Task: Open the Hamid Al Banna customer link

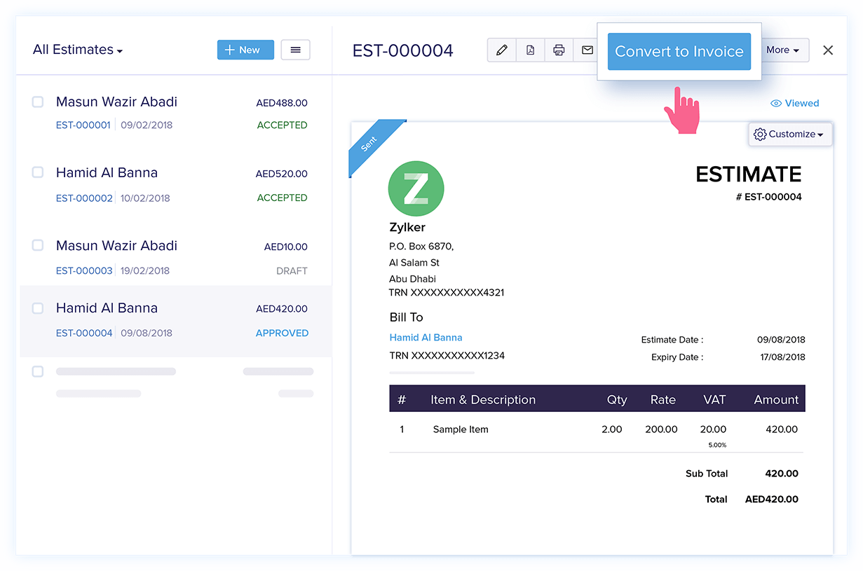Action: coord(426,337)
